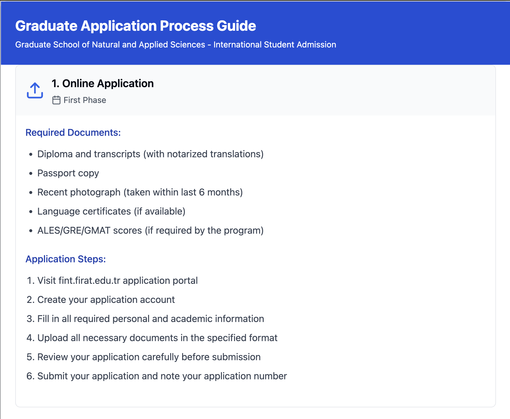Click the blue page header banner background
Image resolution: width=510 pixels, height=419 pixels.
pyautogui.click(x=418, y=33)
